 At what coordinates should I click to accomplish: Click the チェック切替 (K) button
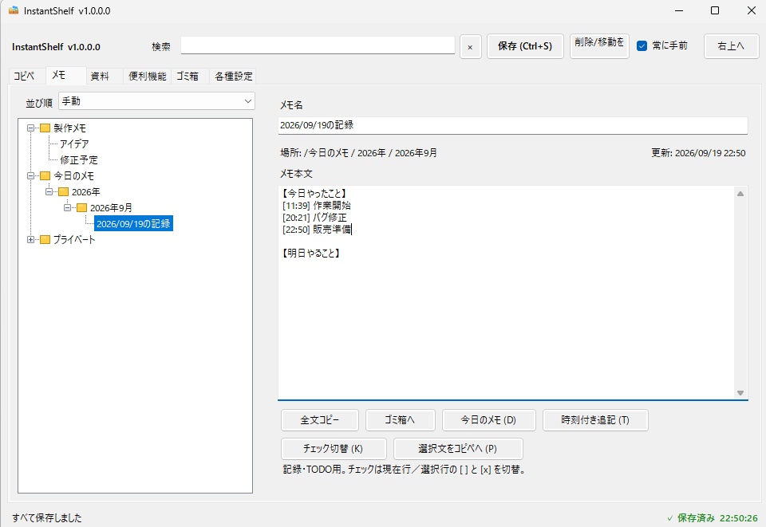click(334, 449)
